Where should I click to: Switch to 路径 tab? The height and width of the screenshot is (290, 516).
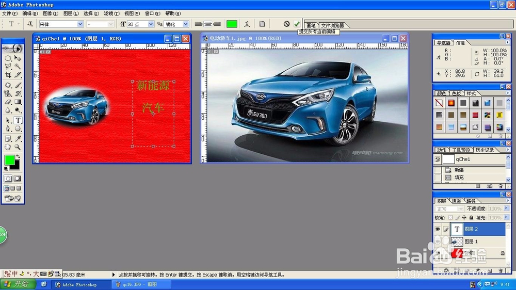pyautogui.click(x=471, y=201)
